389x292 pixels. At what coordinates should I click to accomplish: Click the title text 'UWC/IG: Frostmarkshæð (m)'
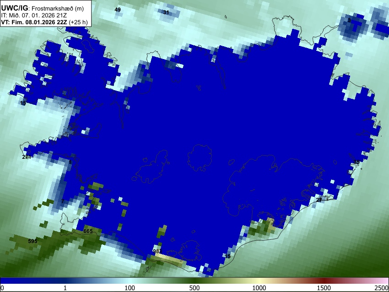pos(43,8)
